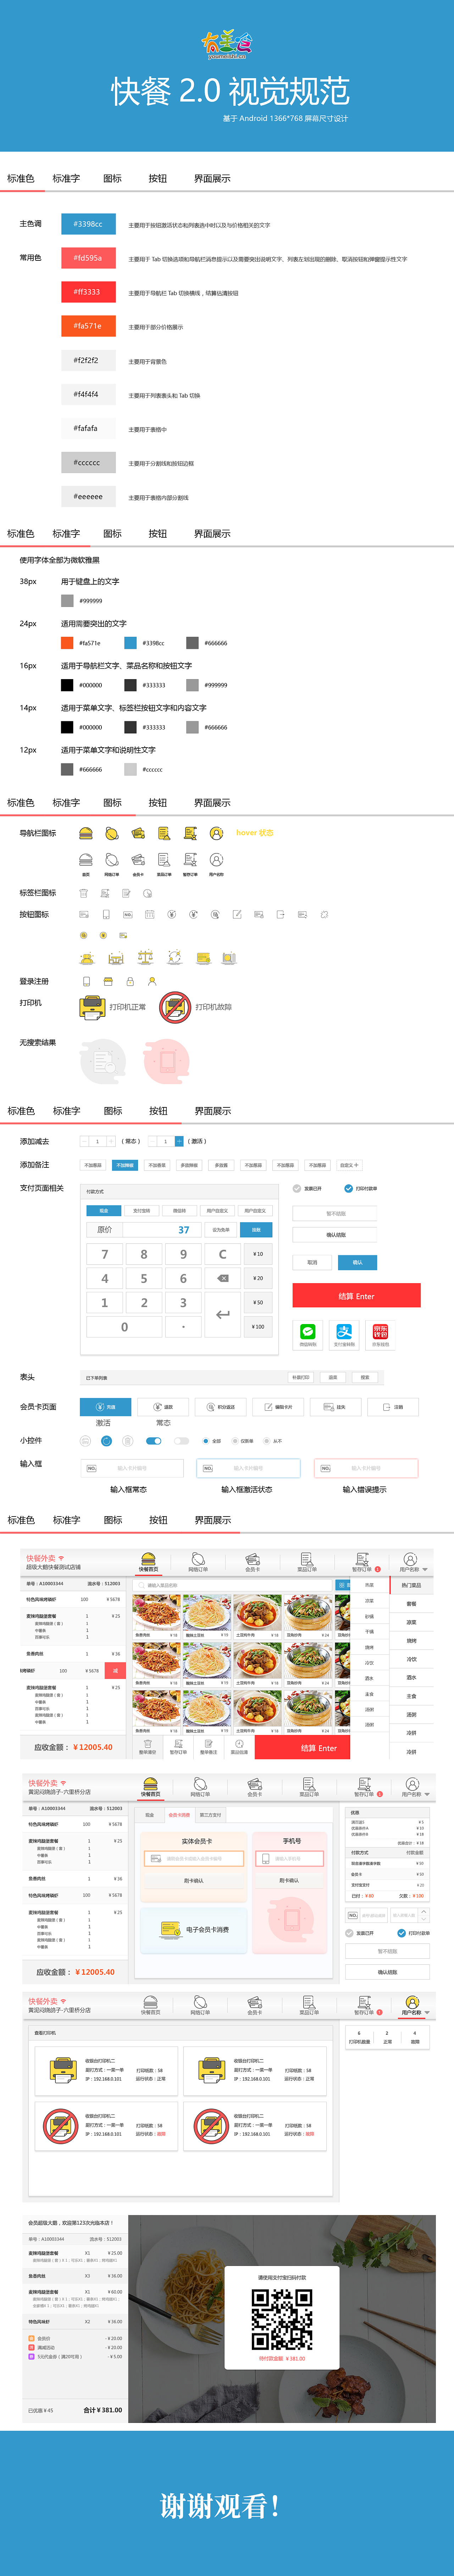Click the ¥10 quick amount key
454x2576 pixels.
pyautogui.click(x=259, y=1254)
